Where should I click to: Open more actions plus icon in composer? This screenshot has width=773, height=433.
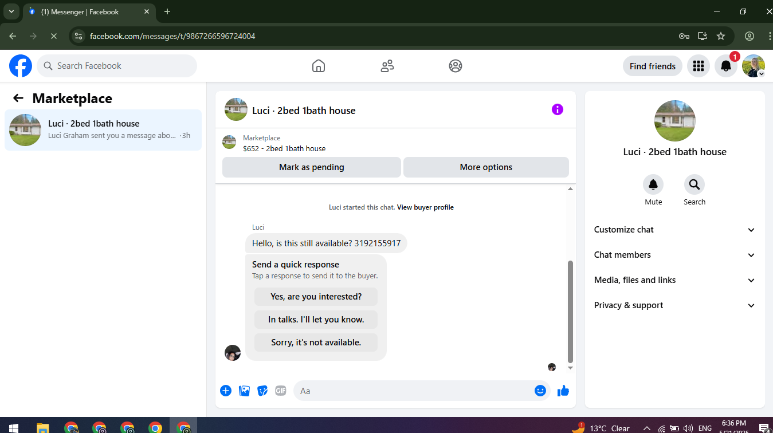pos(226,391)
